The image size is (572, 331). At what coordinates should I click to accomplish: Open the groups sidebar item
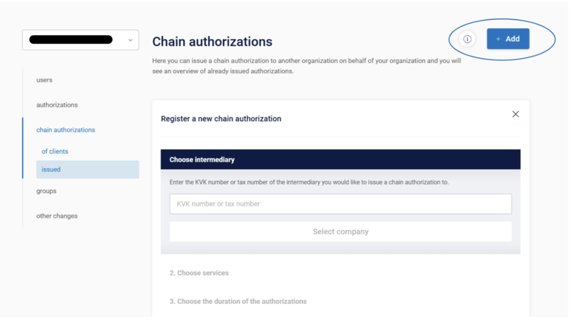[x=46, y=191]
